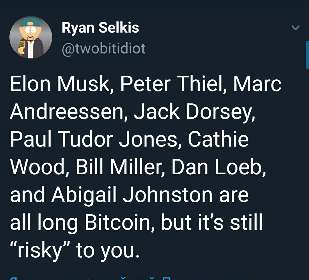Click the word "Cathie" in the tweet
The image size is (309, 280).
pos(218,140)
